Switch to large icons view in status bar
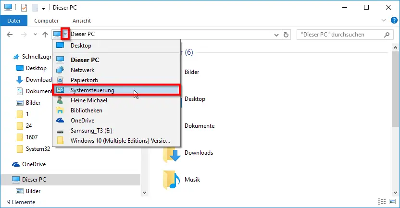This screenshot has width=400, height=208. point(392,202)
